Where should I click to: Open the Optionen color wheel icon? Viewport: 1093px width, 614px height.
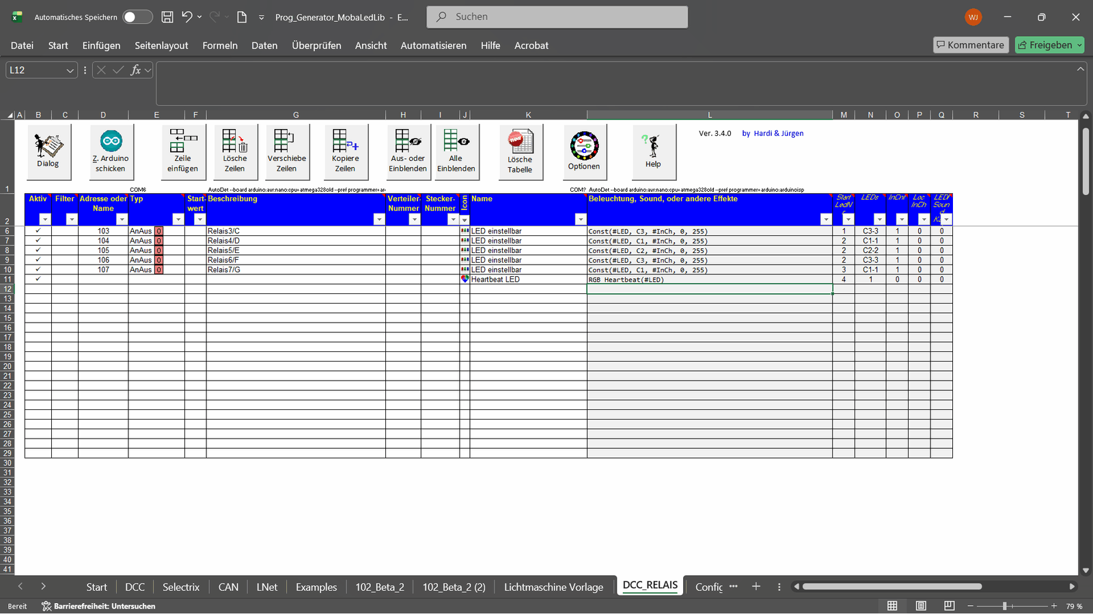[x=584, y=146]
